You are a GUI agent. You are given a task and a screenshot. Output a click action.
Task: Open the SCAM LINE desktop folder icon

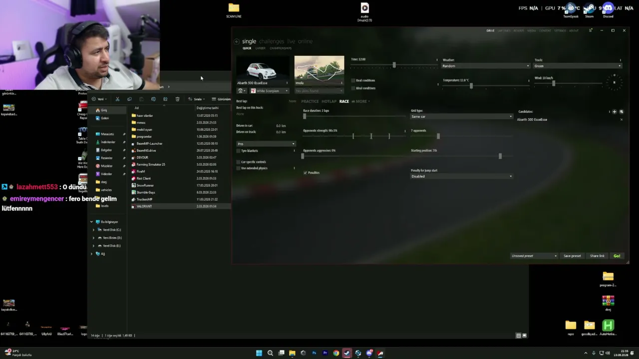coord(234,10)
